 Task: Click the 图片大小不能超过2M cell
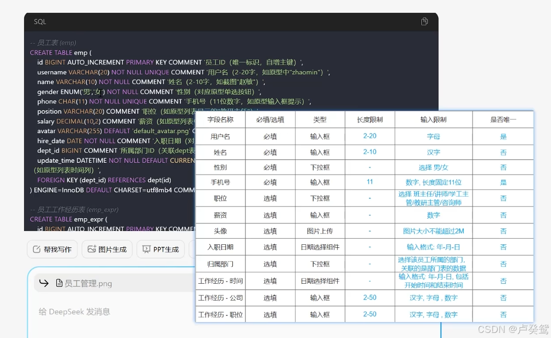click(433, 231)
